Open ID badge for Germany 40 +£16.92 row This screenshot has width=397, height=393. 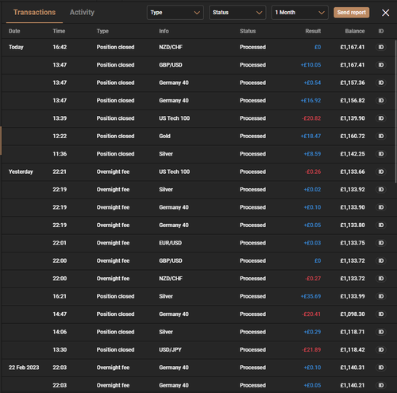click(381, 101)
